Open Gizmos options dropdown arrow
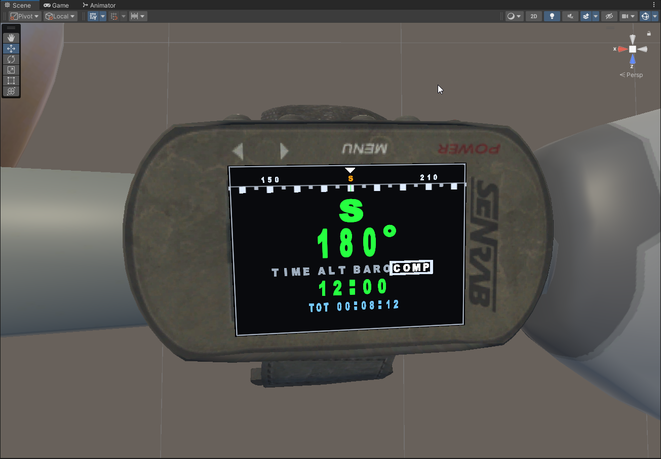 click(x=654, y=16)
